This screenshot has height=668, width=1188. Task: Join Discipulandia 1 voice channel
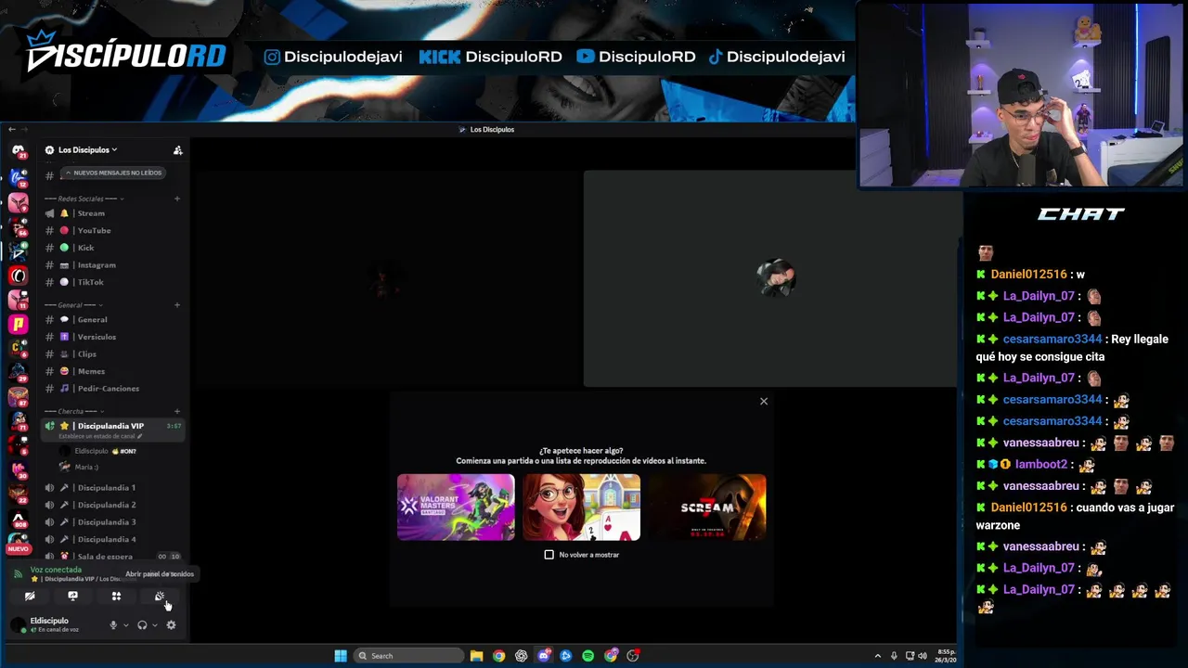[x=113, y=488]
